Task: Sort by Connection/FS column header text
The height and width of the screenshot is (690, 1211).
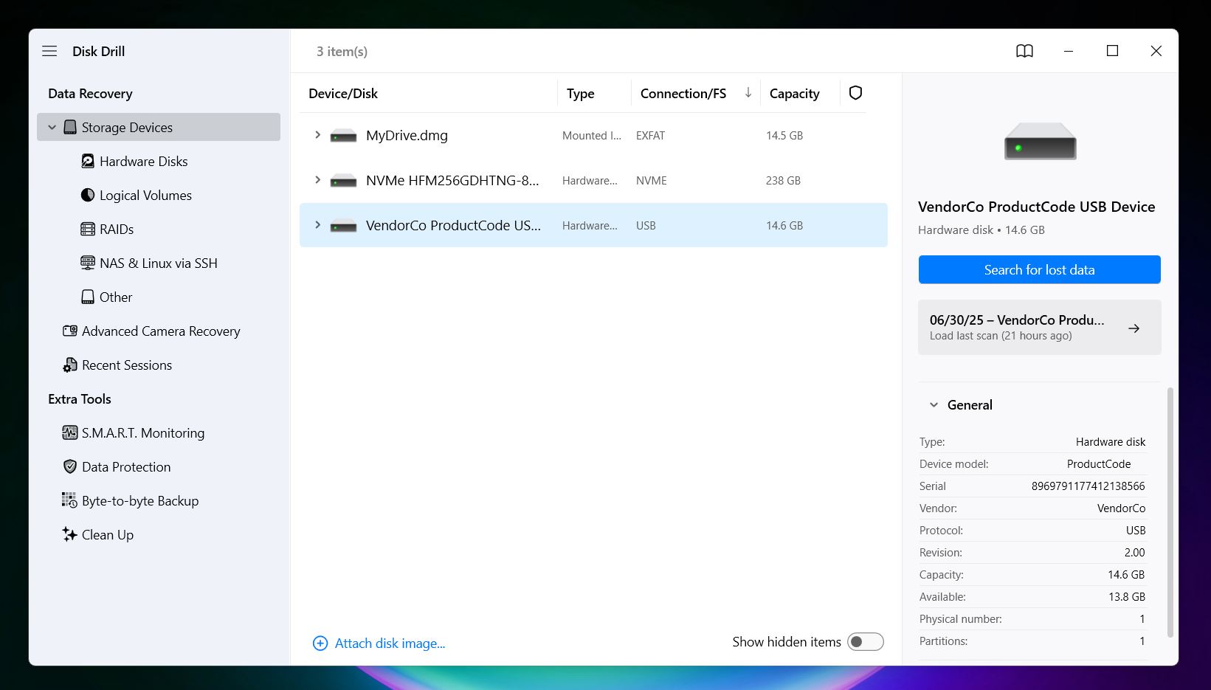Action: point(683,93)
